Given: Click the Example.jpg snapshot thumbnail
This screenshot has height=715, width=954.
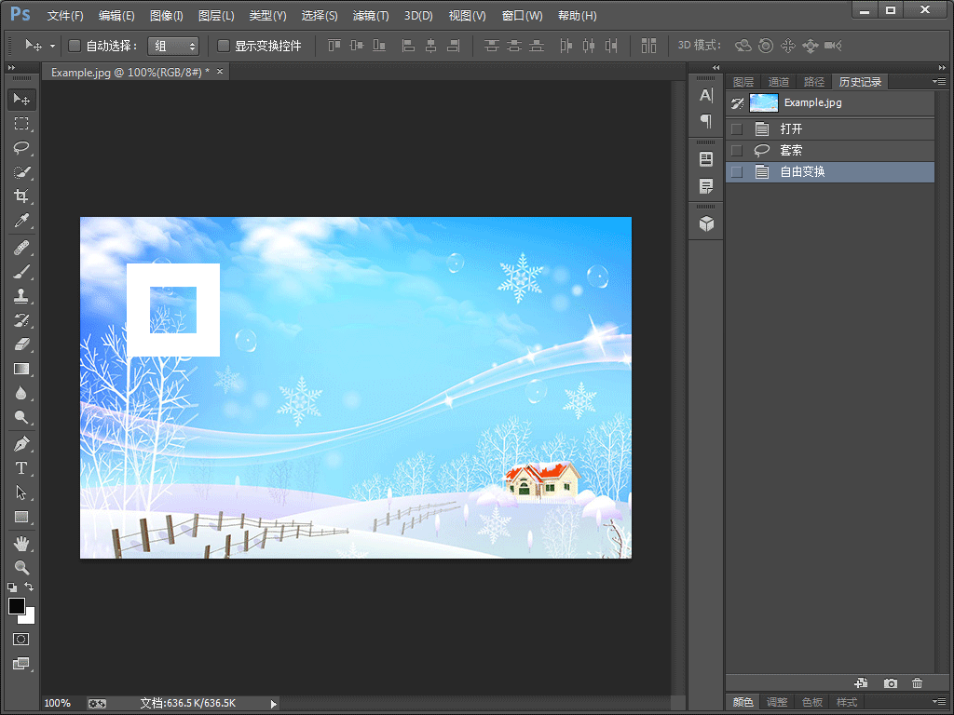Looking at the screenshot, I should 764,102.
